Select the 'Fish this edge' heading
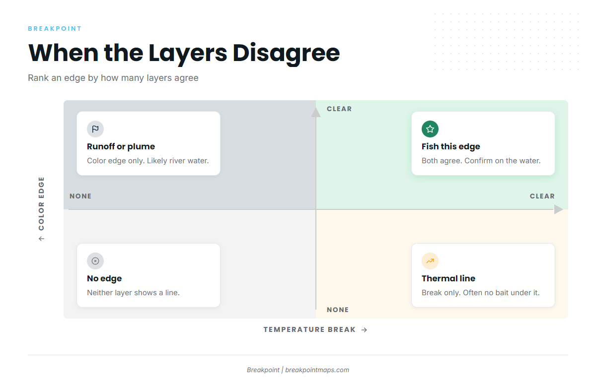 point(451,146)
